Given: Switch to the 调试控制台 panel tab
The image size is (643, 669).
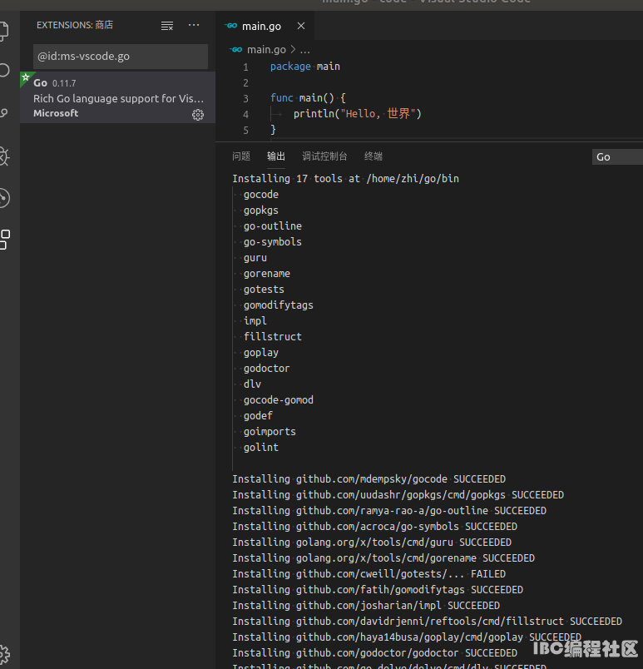Looking at the screenshot, I should 324,156.
